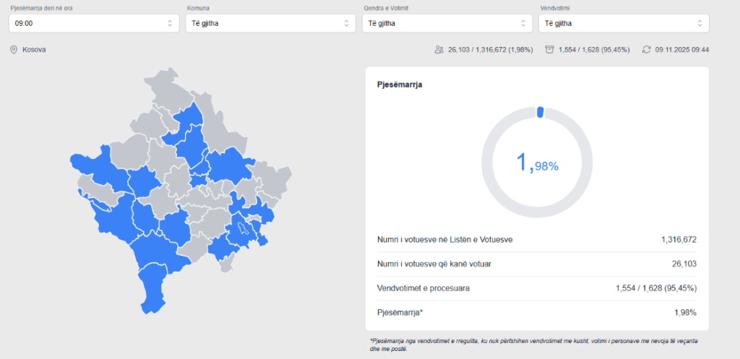Image resolution: width=740 pixels, height=359 pixels.
Task: Click the selector arrows in the Komuna field
Action: [x=346, y=23]
